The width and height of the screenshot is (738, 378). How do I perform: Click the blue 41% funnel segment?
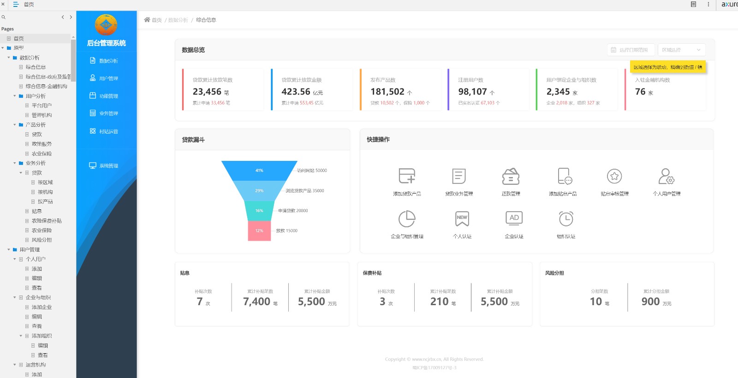click(259, 170)
